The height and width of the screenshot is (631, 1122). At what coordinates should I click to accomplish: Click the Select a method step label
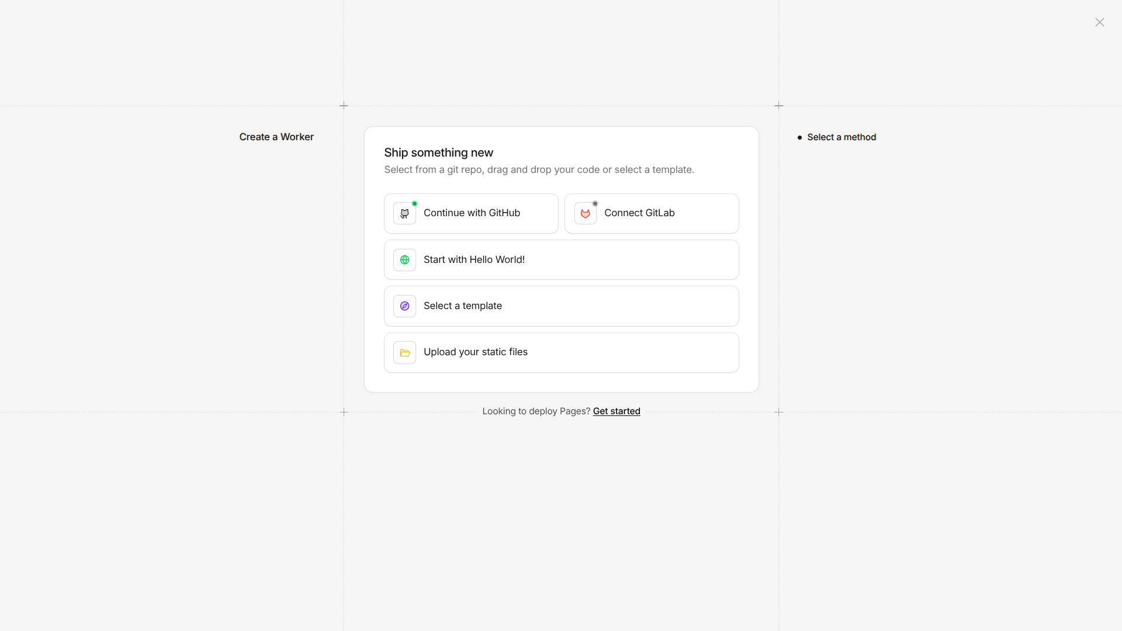tap(841, 137)
